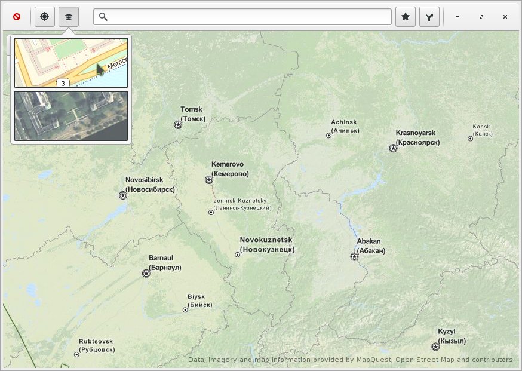Screen dimensions: 522x371
Task: Click the Biysk town marker
Action: [185, 310]
